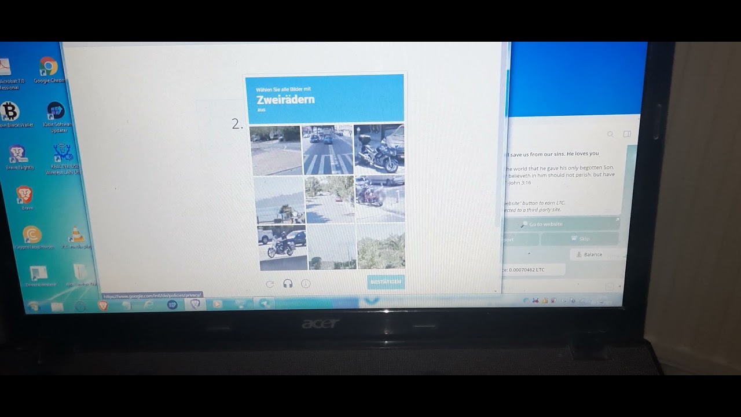The image size is (741, 417).
Task: Launch the orange Brave browser desktop shortcut
Action: [x=25, y=197]
